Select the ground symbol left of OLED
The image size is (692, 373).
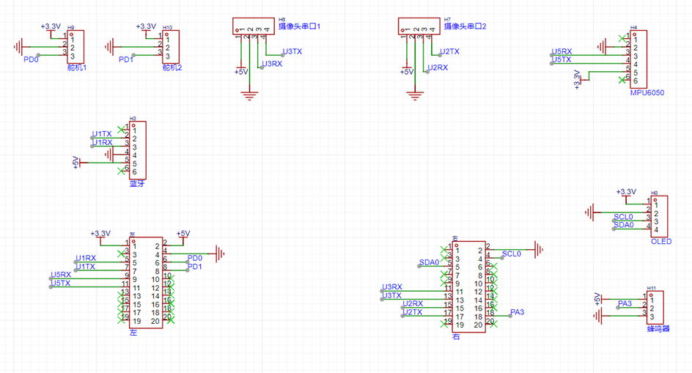point(589,213)
